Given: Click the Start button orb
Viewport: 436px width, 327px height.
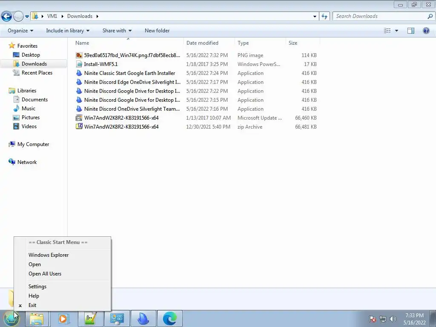Looking at the screenshot, I should click(x=11, y=318).
